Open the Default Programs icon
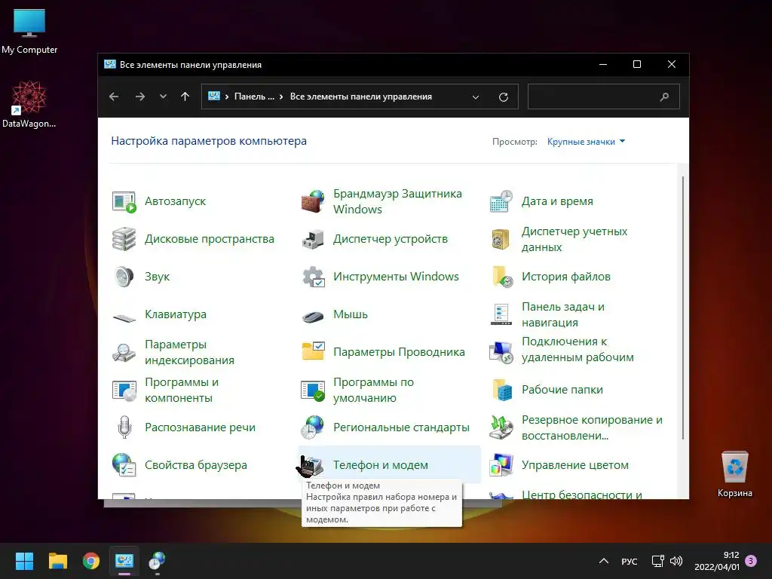Screen dimensions: 772x579 [313, 391]
